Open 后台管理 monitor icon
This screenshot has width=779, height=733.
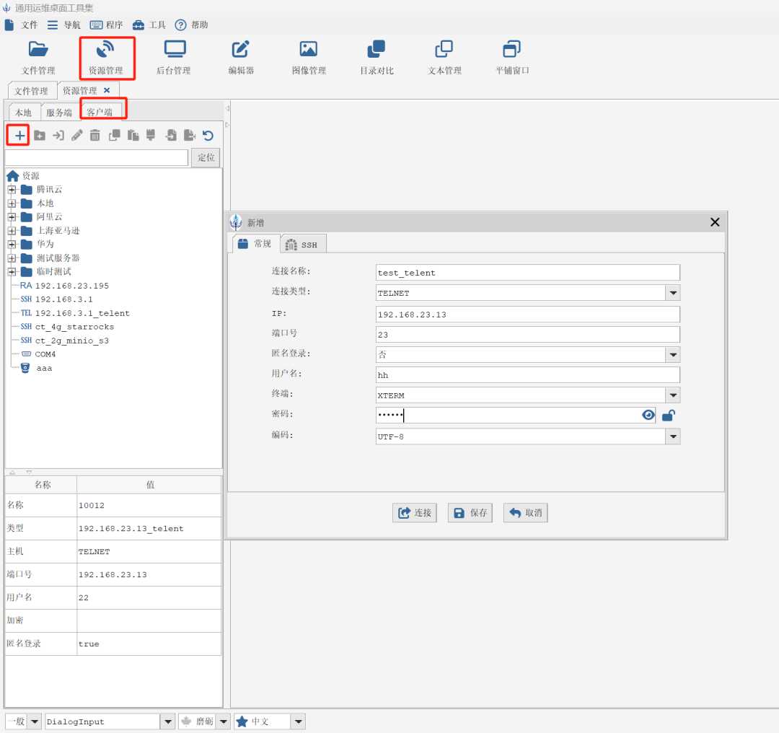tap(174, 58)
